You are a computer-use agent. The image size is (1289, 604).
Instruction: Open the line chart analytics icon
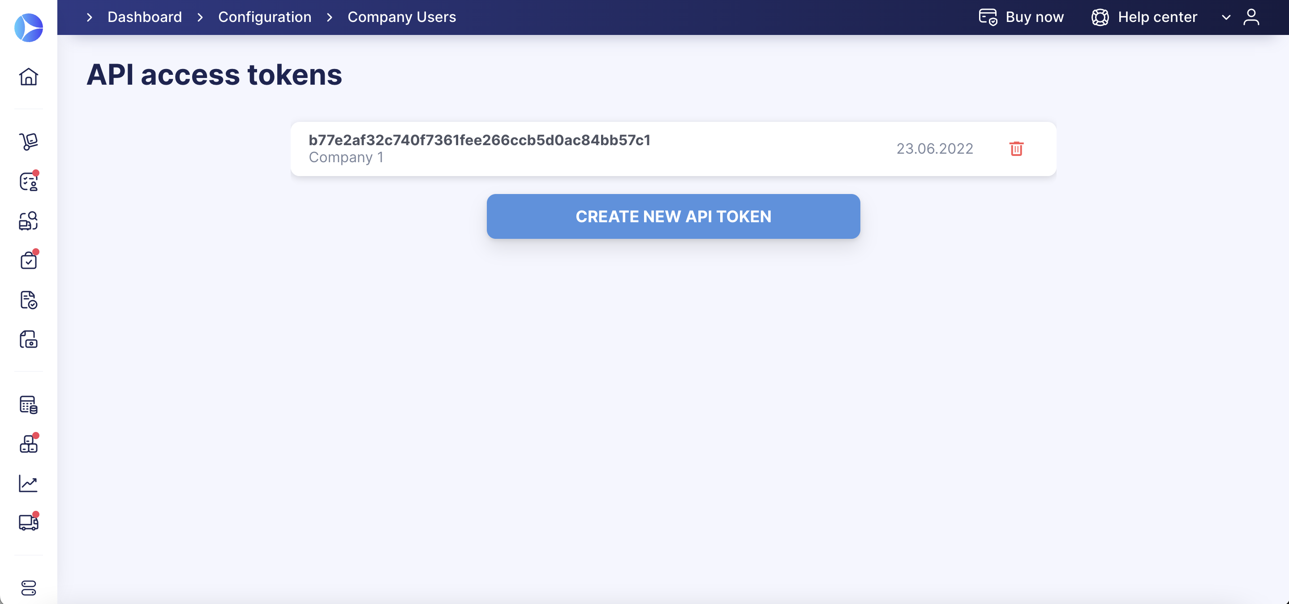29,483
